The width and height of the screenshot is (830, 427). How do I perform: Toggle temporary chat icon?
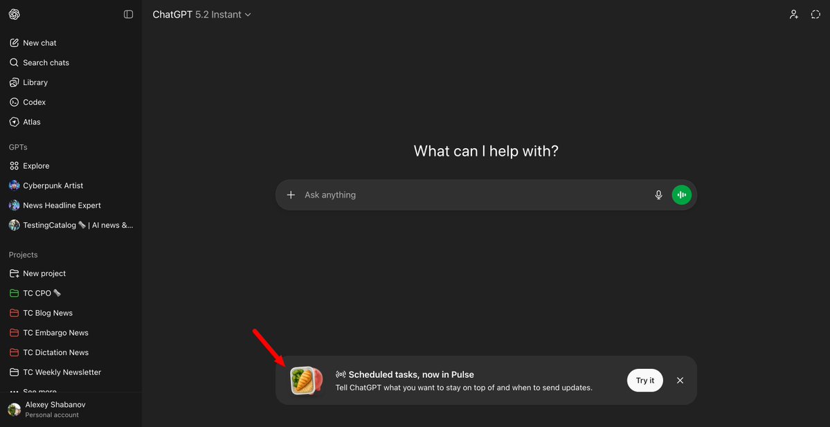point(815,15)
